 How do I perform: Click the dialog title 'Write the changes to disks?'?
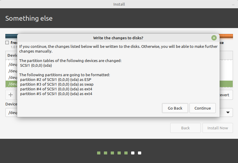(118, 38)
